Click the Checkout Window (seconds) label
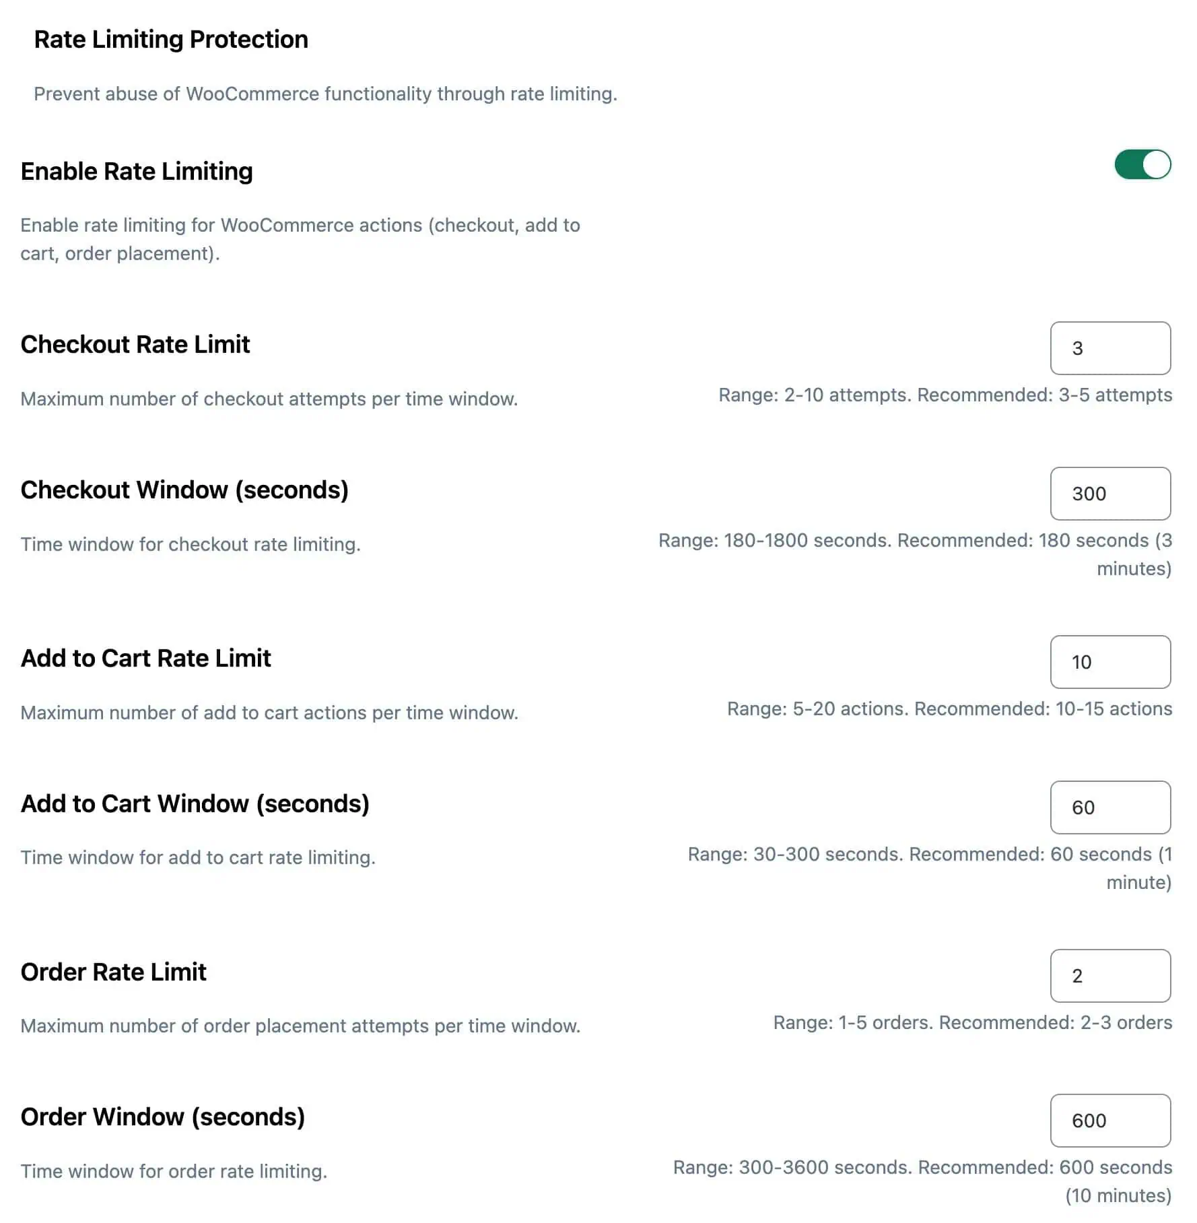This screenshot has width=1197, height=1223. click(x=184, y=490)
